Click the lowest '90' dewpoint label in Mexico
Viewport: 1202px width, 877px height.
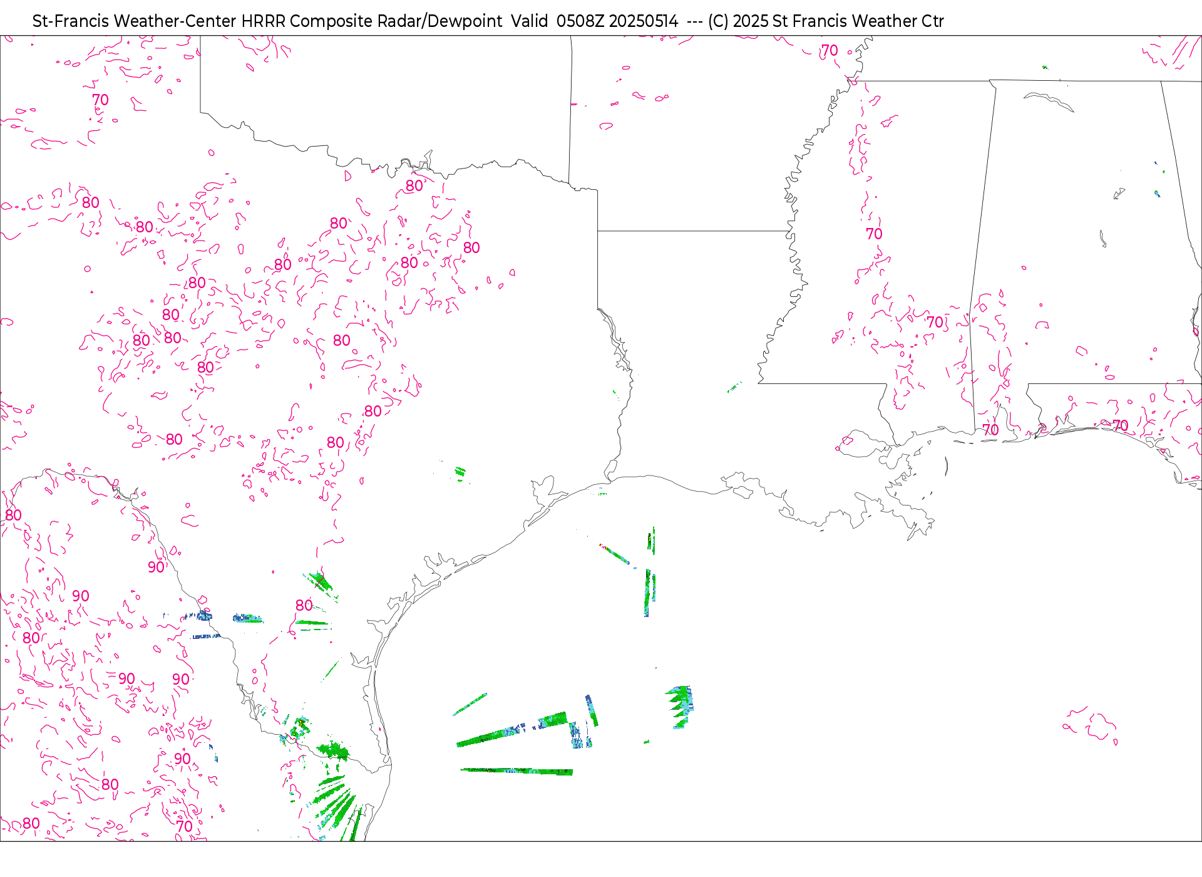coord(182,759)
